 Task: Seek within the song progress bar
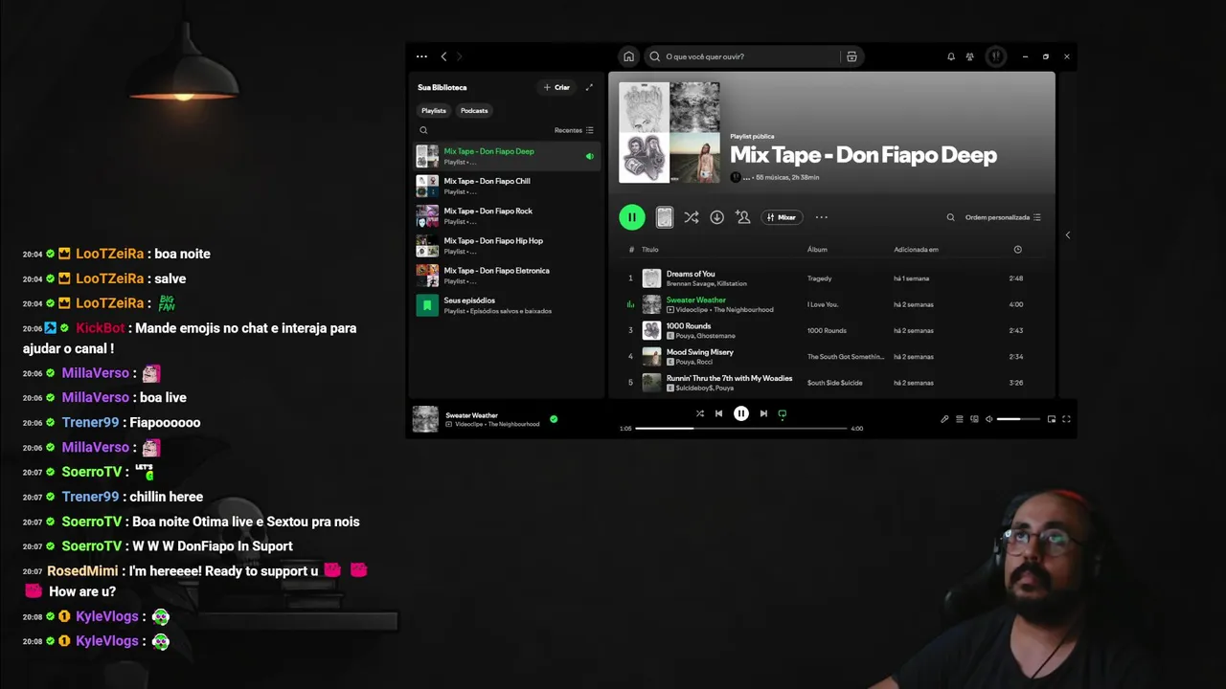pos(741,429)
